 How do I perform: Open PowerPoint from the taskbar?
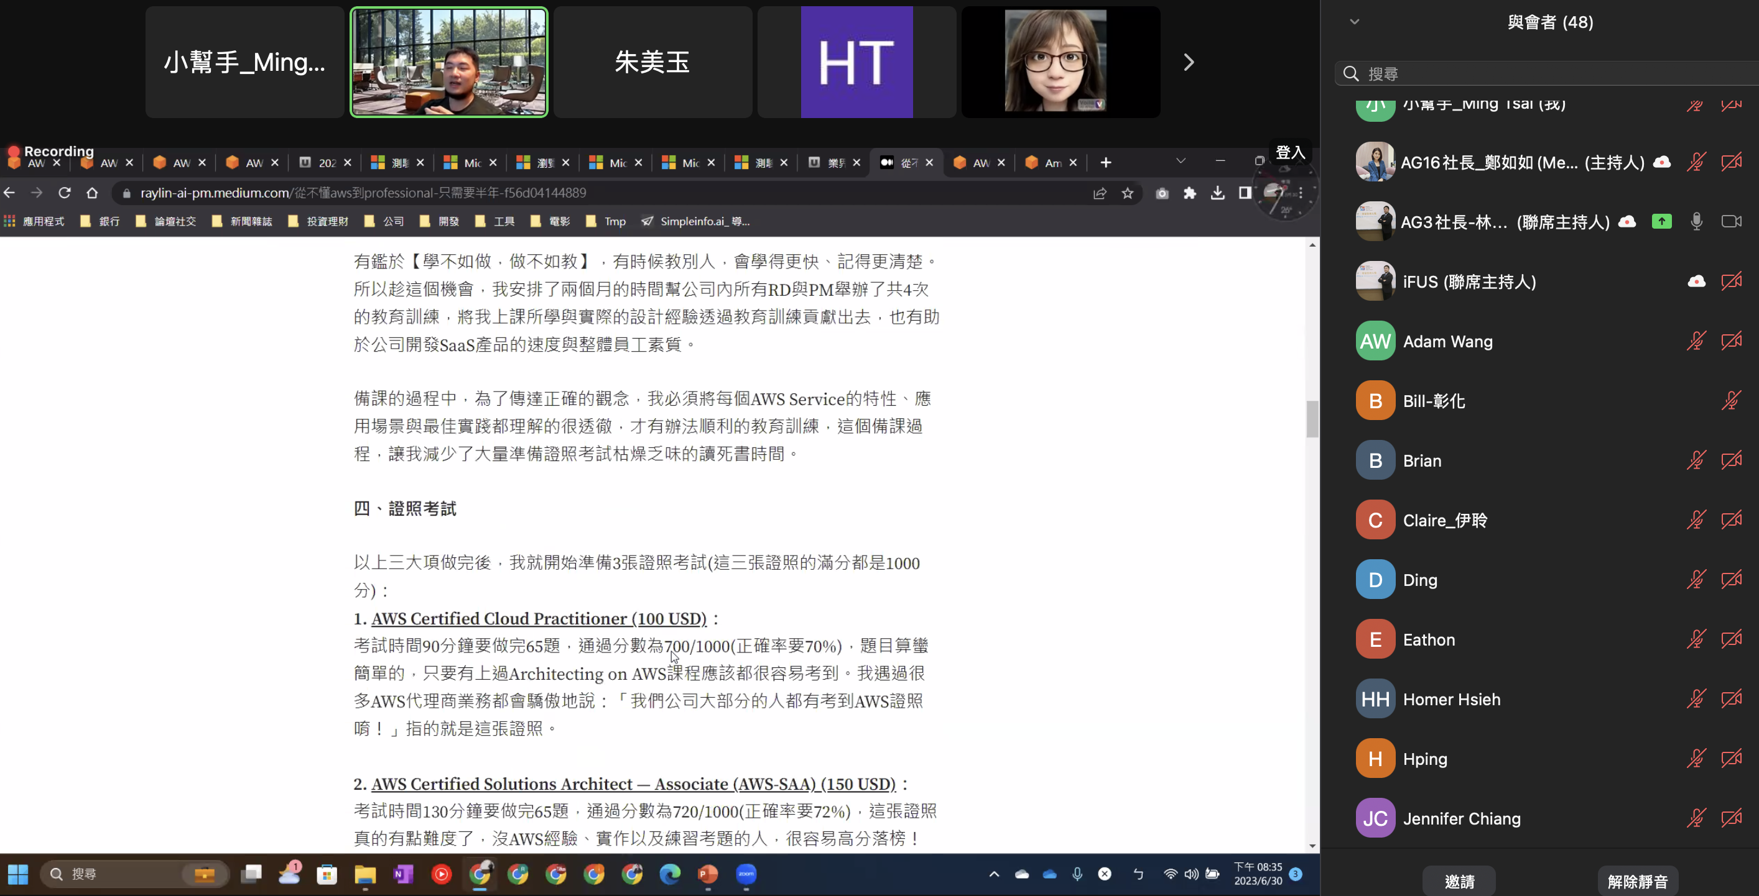coord(708,874)
